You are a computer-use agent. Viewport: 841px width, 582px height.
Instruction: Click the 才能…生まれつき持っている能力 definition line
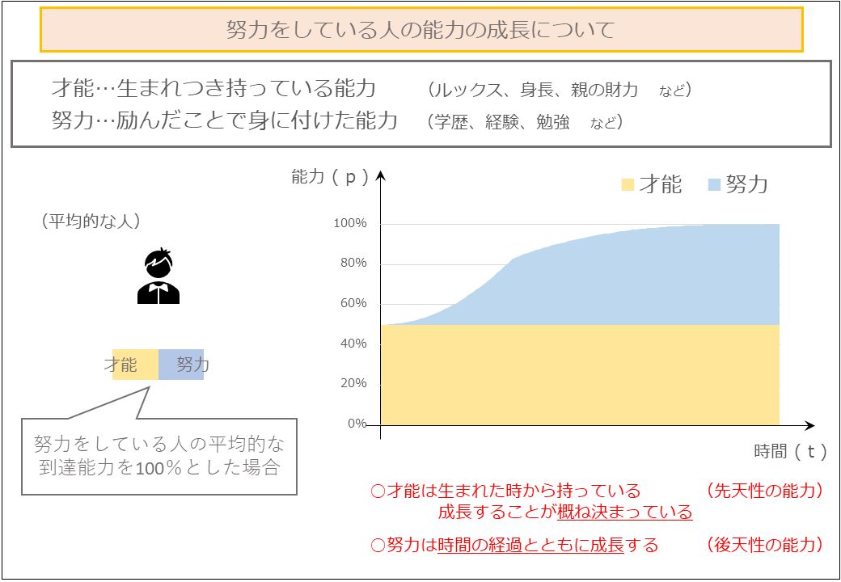[213, 88]
